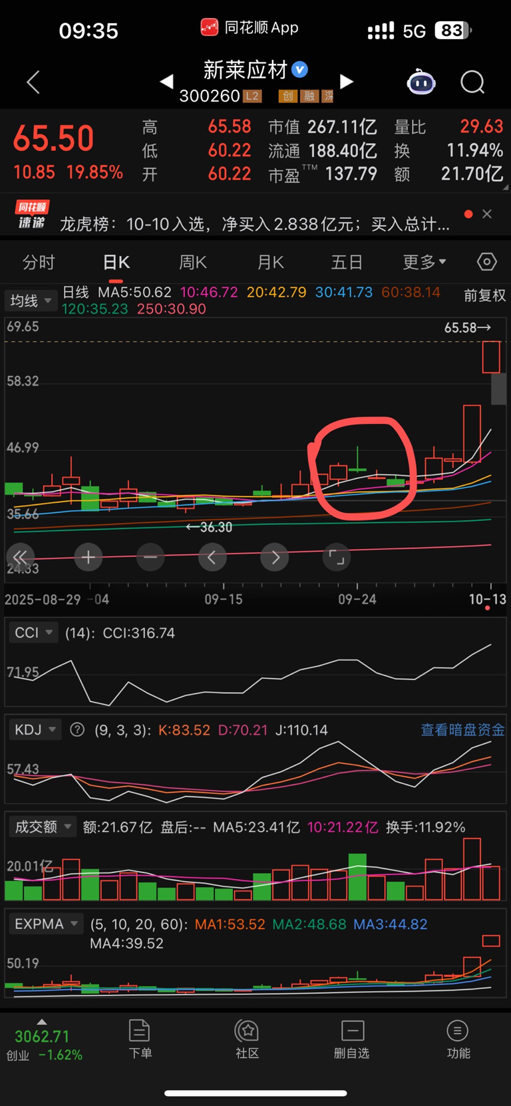Image resolution: width=511 pixels, height=1106 pixels.
Task: Move chart left with chevron button
Action: [x=212, y=557]
